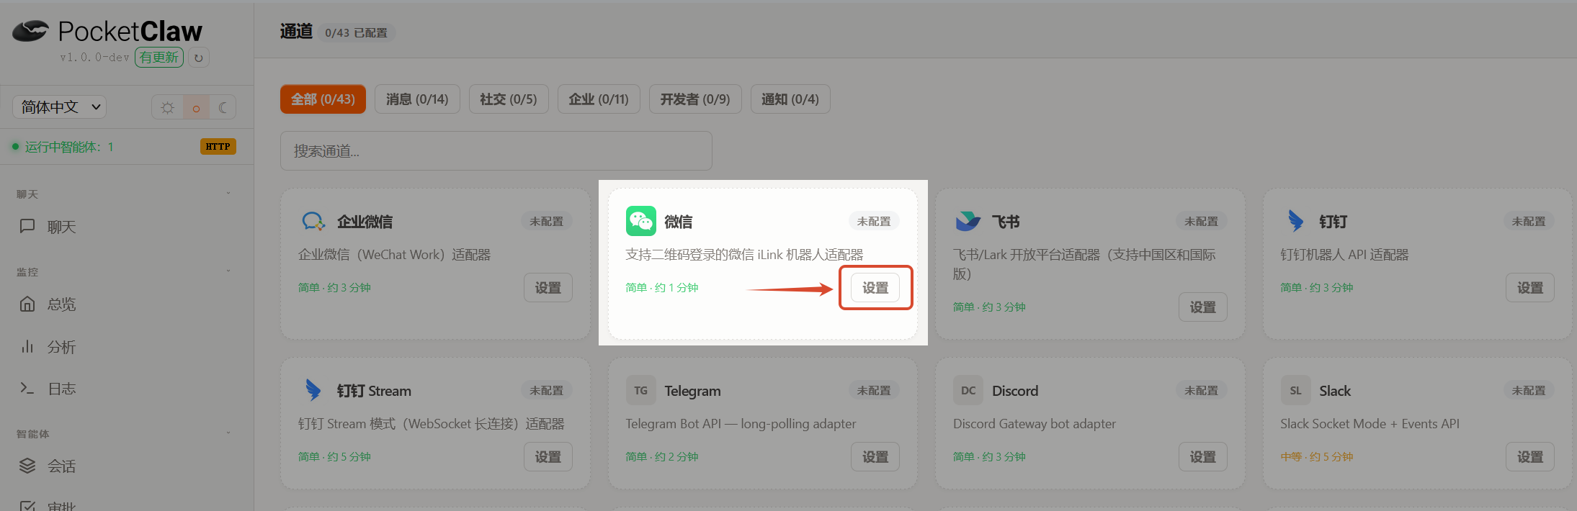Select the auto theme circle option
Image resolution: width=1577 pixels, height=511 pixels.
[x=196, y=108]
